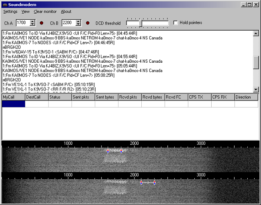Click Ch A waterfall left frequency marker
261x205 pixels.
108,151
